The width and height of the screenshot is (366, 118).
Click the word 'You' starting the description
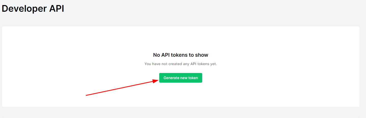pyautogui.click(x=148, y=64)
